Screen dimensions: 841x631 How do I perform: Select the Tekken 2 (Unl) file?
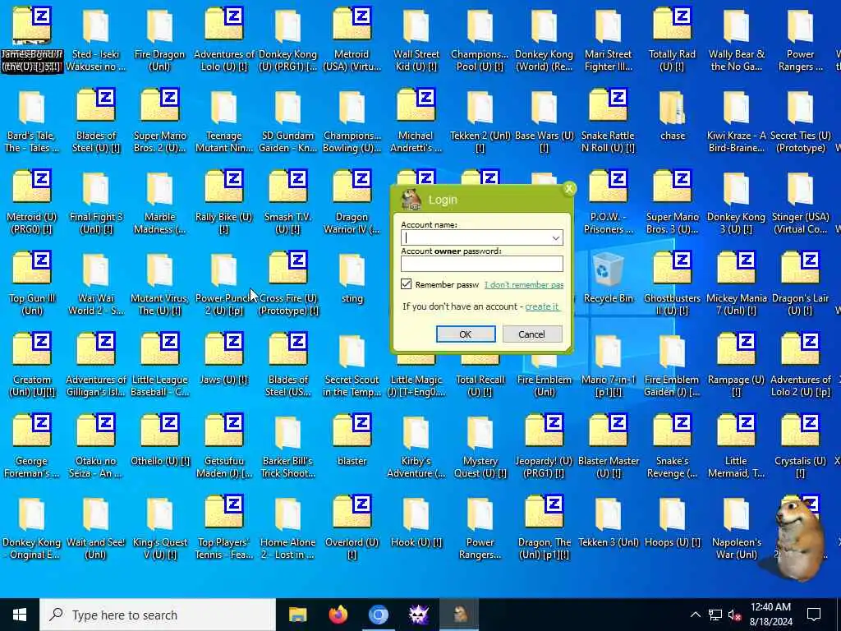[x=480, y=122]
